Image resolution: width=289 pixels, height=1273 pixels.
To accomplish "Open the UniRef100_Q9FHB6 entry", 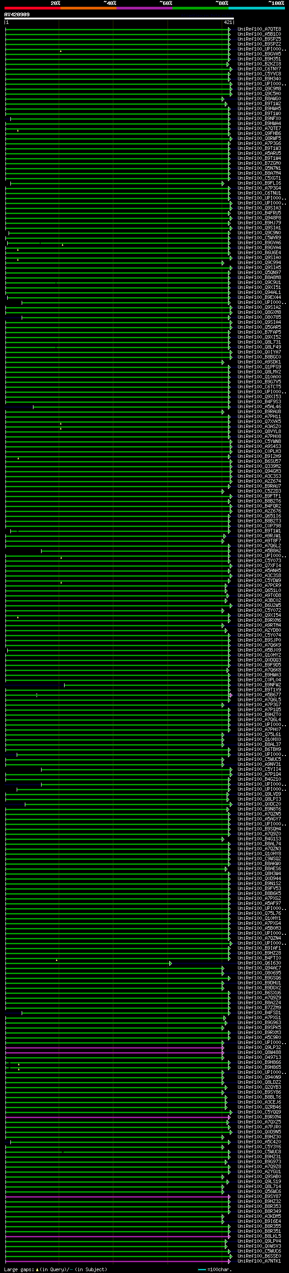I will coord(259,134).
